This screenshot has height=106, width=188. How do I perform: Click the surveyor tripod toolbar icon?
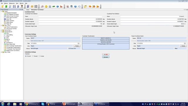pyautogui.click(x=22, y=6)
